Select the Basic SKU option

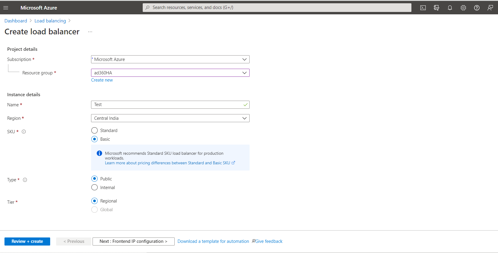click(95, 139)
